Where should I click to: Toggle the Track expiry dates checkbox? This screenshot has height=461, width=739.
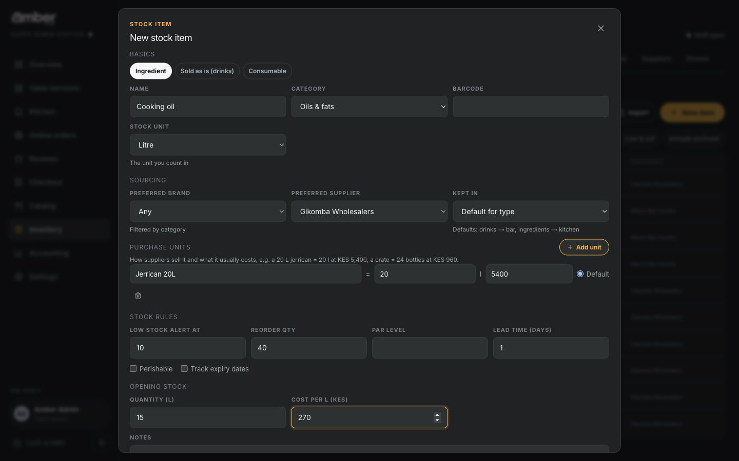pos(184,369)
